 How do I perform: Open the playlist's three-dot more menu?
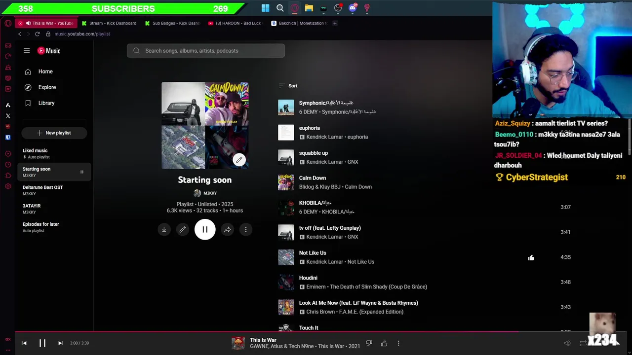tap(246, 229)
